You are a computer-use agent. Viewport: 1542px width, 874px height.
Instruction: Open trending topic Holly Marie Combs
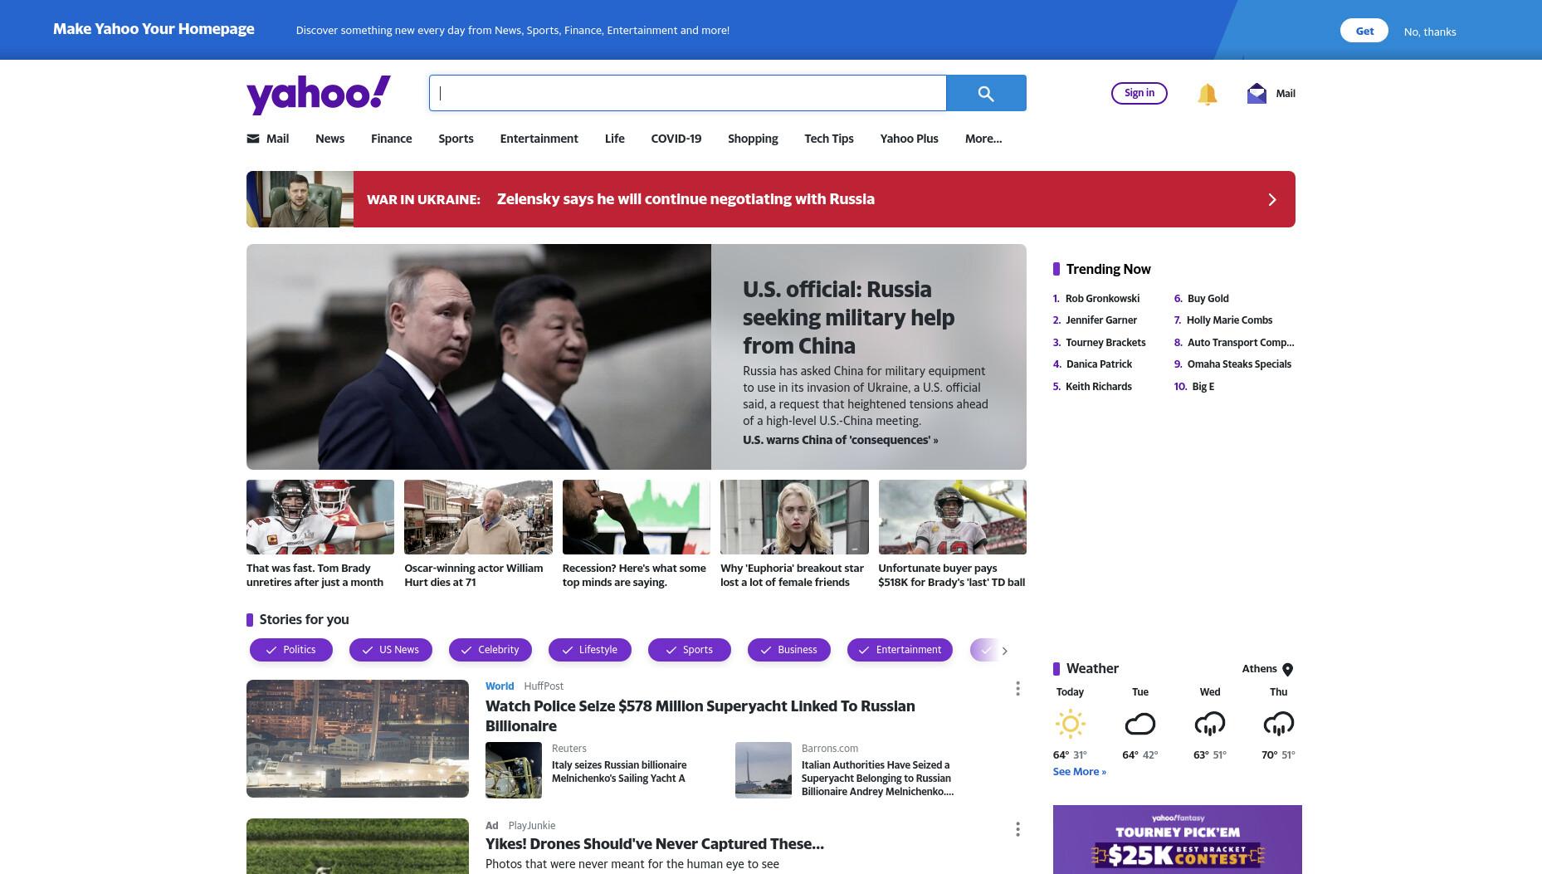[x=1229, y=320]
